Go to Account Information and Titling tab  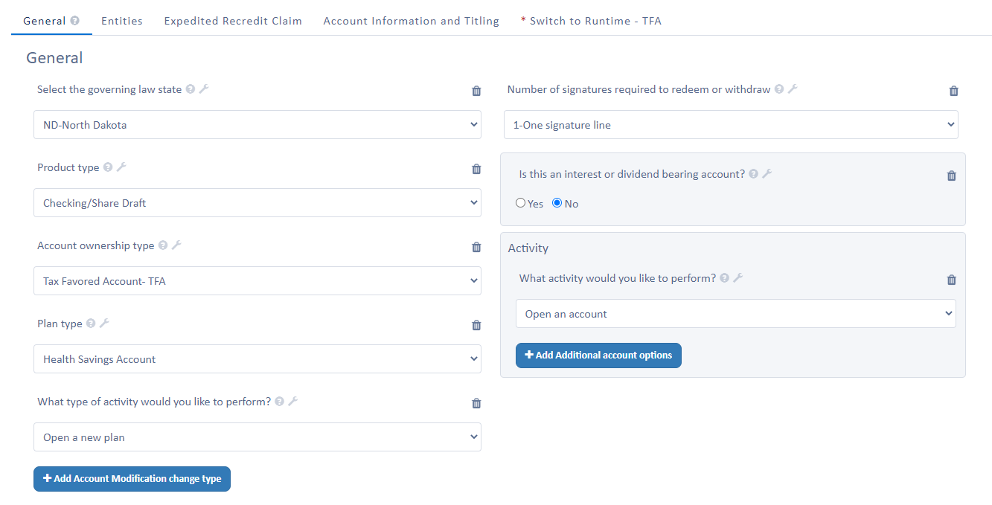click(411, 21)
